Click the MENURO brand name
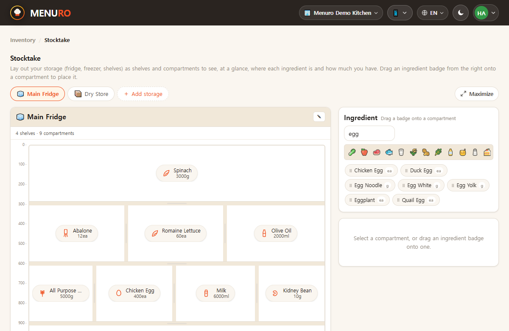The image size is (509, 331). tap(50, 13)
